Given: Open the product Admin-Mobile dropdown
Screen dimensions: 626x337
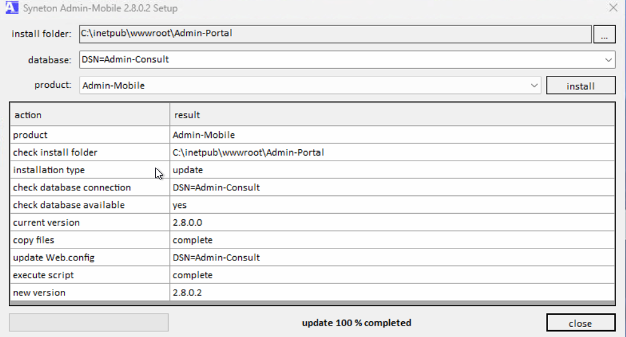Looking at the screenshot, I should click(x=310, y=85).
